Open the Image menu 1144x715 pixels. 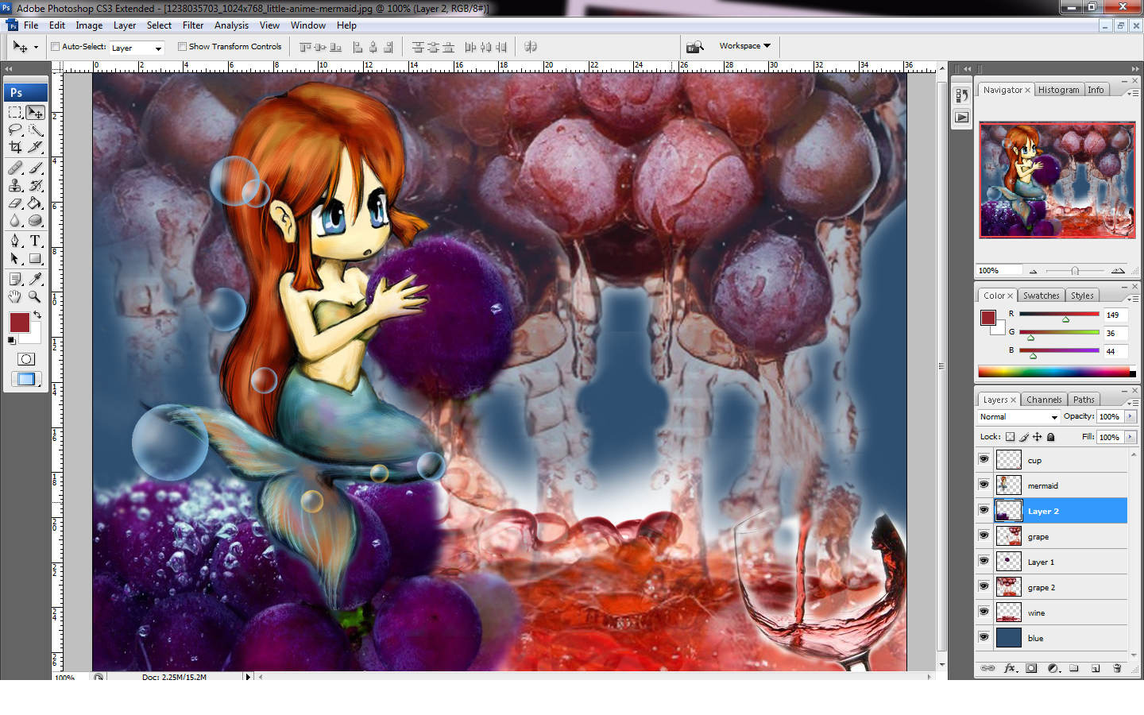(89, 25)
